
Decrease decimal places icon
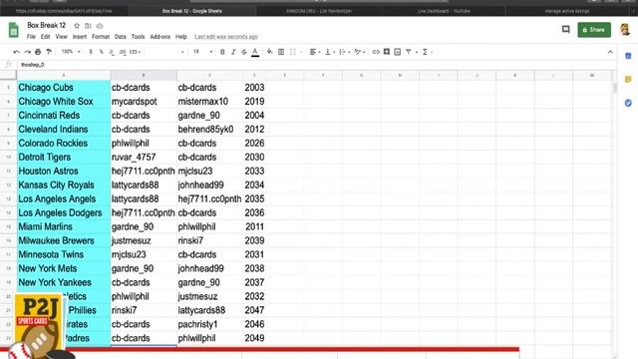pyautogui.click(x=112, y=52)
